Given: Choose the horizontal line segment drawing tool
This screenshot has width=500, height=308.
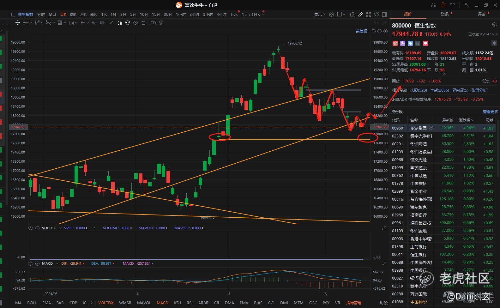Looking at the screenshot, I should pyautogui.click(x=26, y=23).
